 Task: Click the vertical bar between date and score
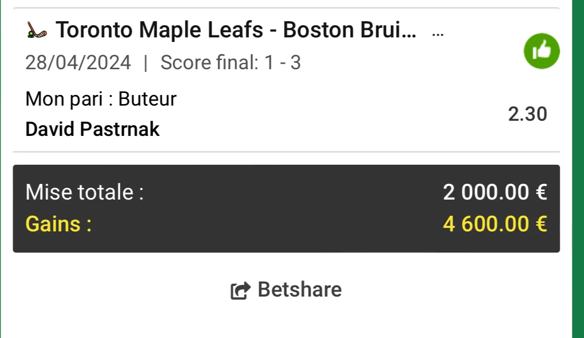pos(145,63)
